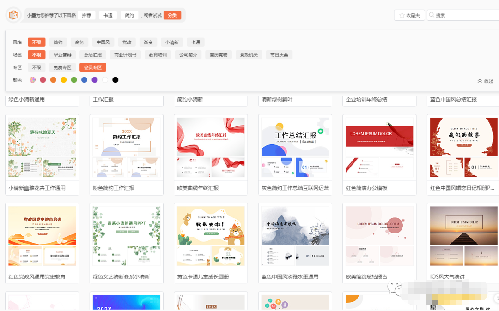Open iOS风大气演讲 template thumbnail
This screenshot has height=311, width=499.
[x=464, y=236]
